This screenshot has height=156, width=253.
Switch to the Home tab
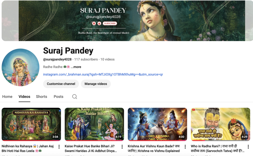pyautogui.click(x=7, y=97)
